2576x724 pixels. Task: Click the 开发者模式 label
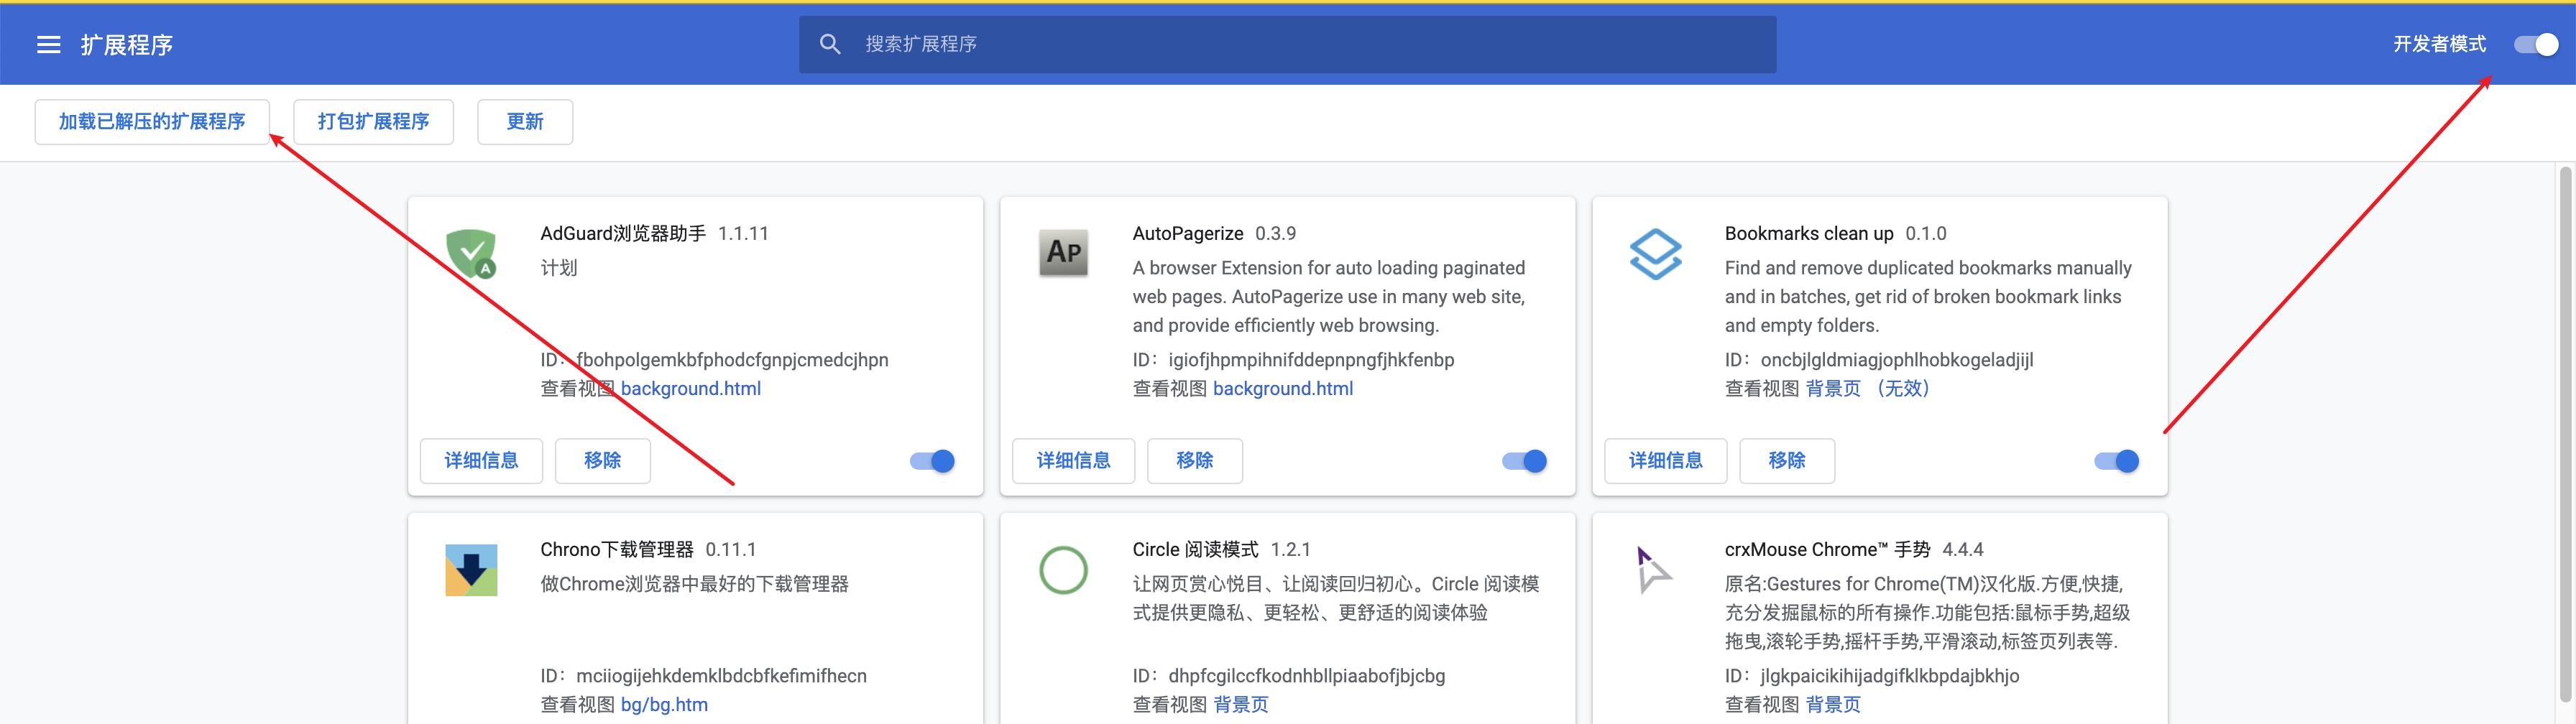pos(2439,44)
